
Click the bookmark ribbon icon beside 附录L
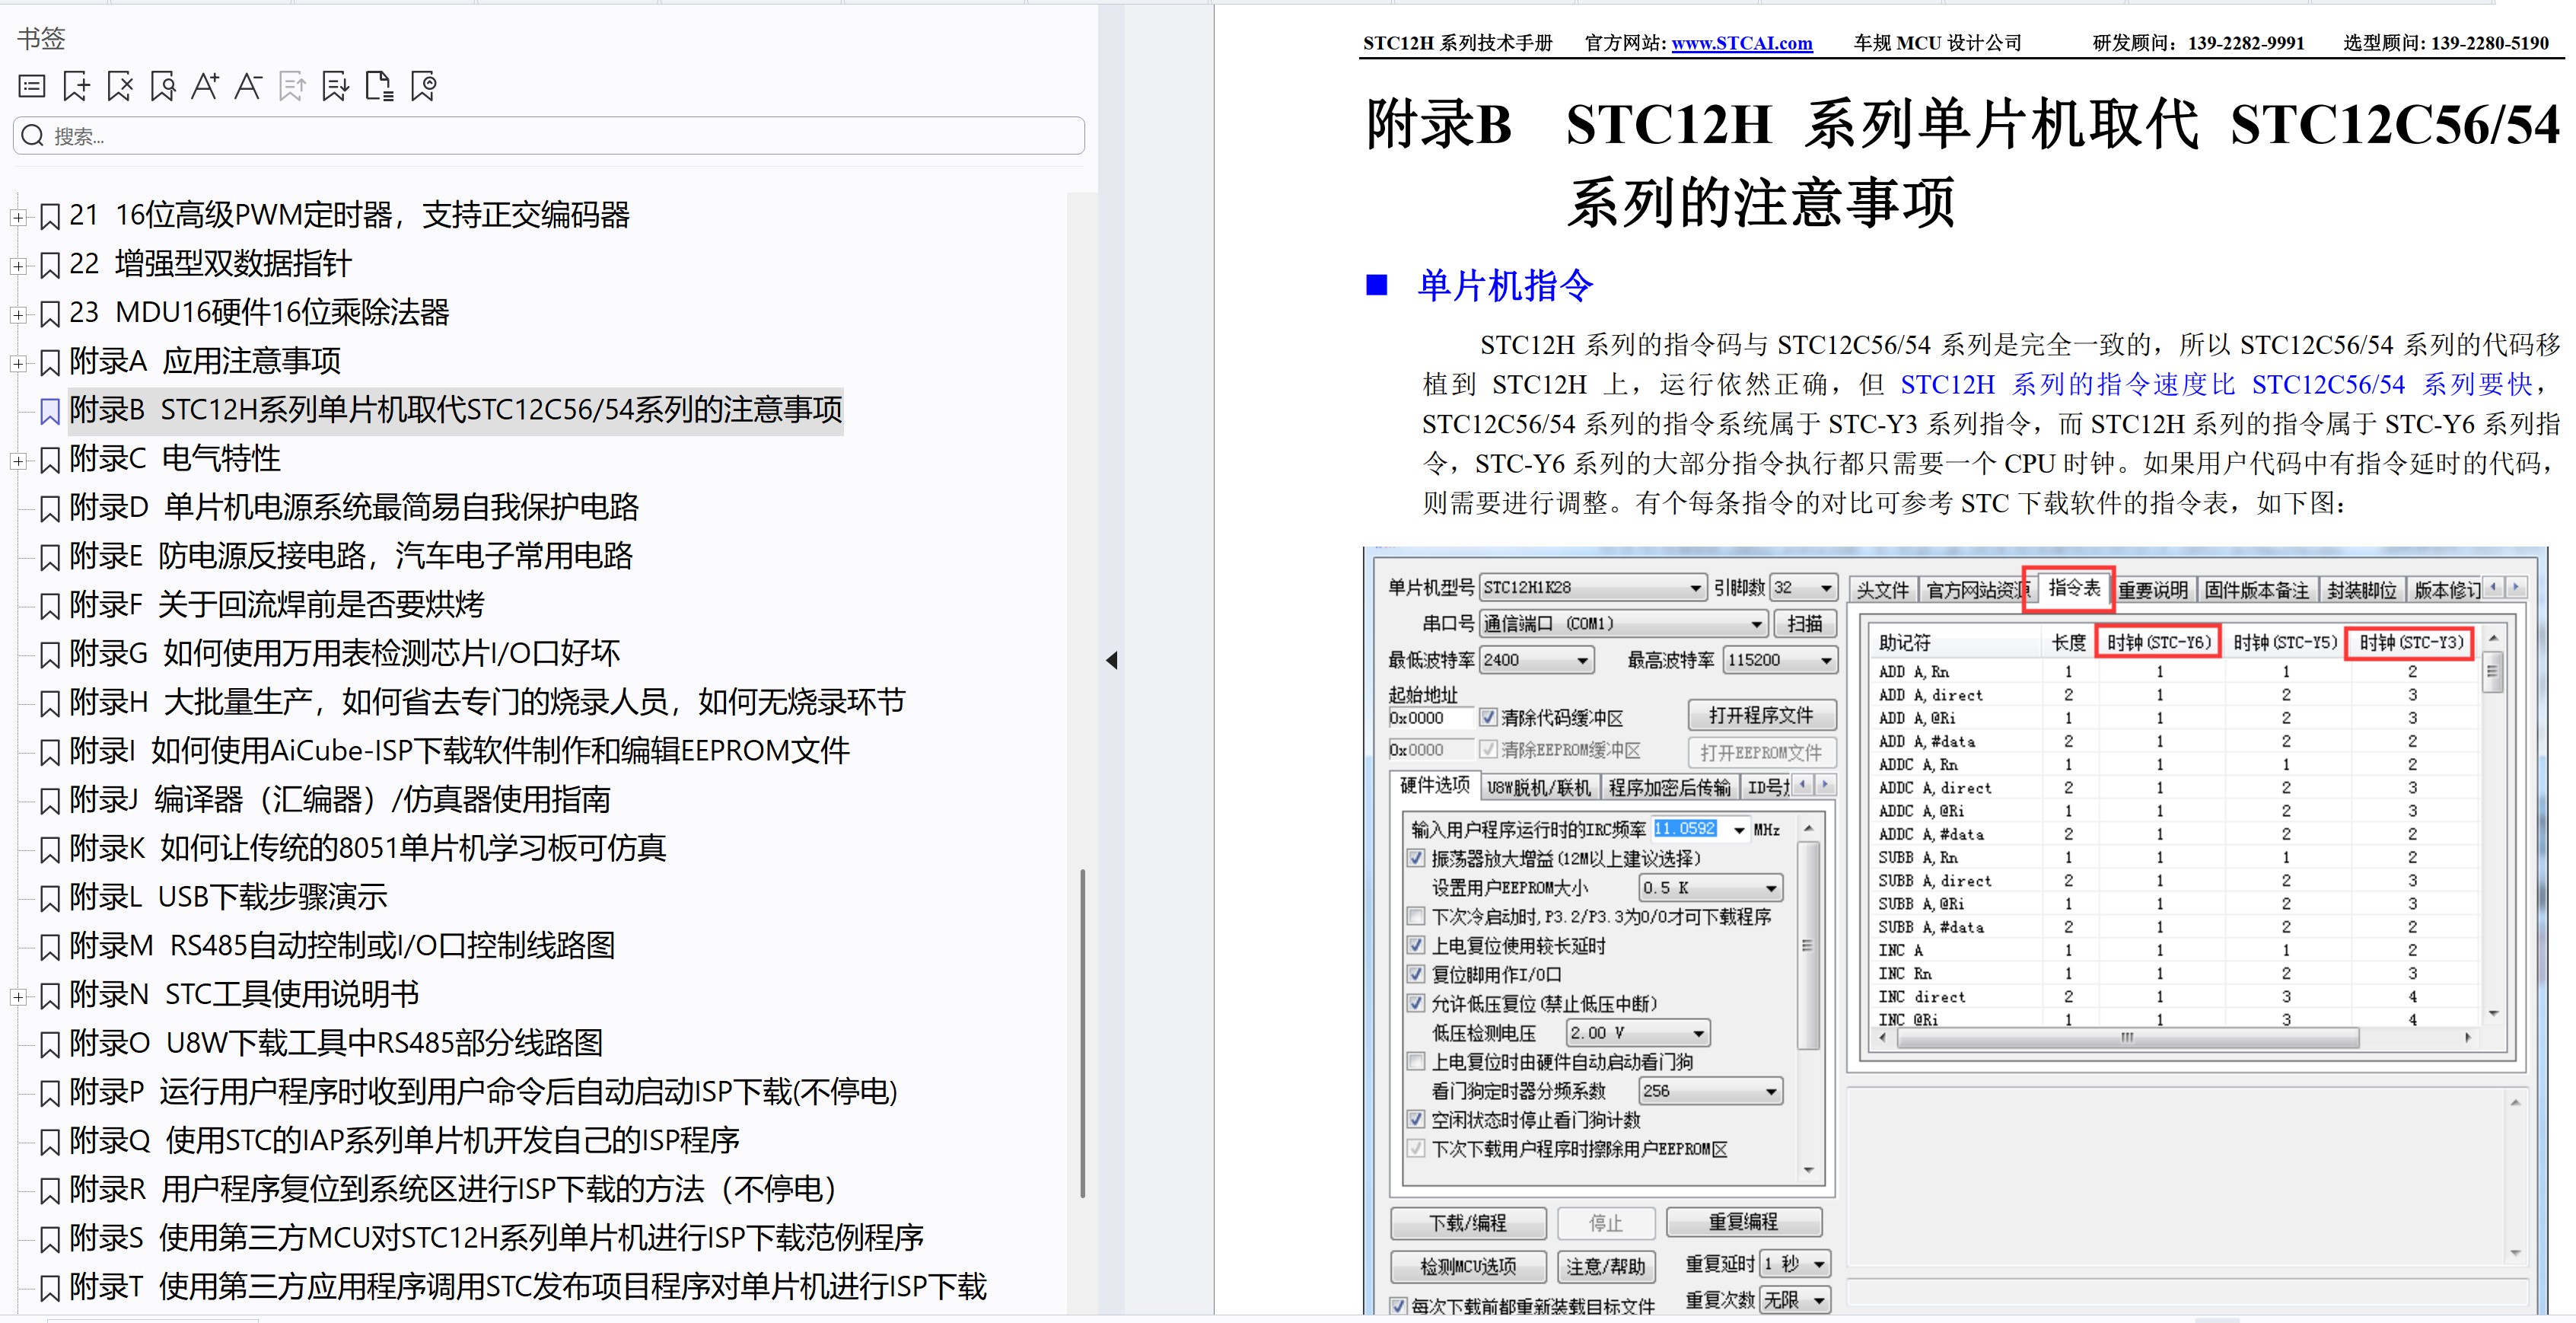click(x=50, y=899)
